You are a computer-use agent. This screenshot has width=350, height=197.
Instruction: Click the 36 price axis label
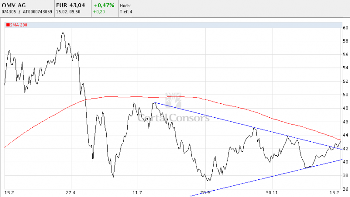345,189
